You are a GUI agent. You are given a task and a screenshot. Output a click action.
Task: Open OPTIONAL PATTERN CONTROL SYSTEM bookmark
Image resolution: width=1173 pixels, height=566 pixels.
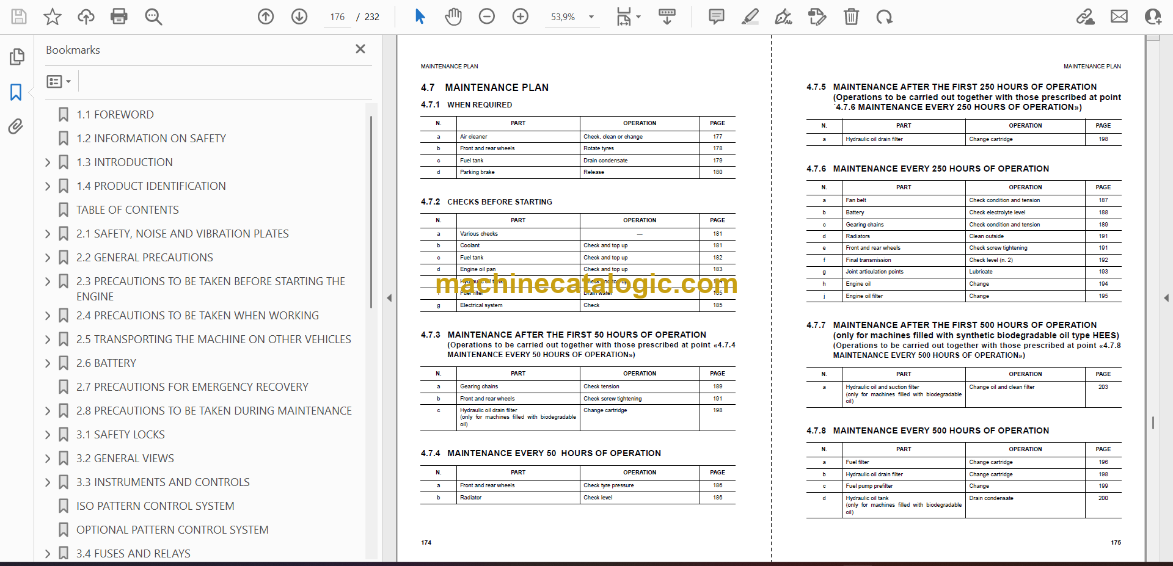coord(172,530)
